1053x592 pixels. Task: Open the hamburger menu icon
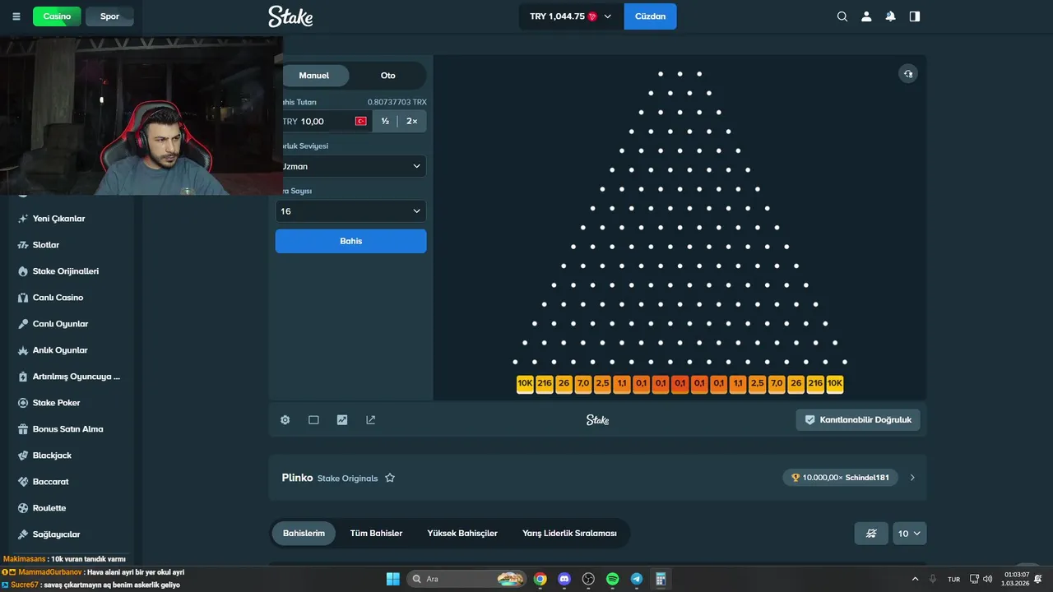point(16,16)
